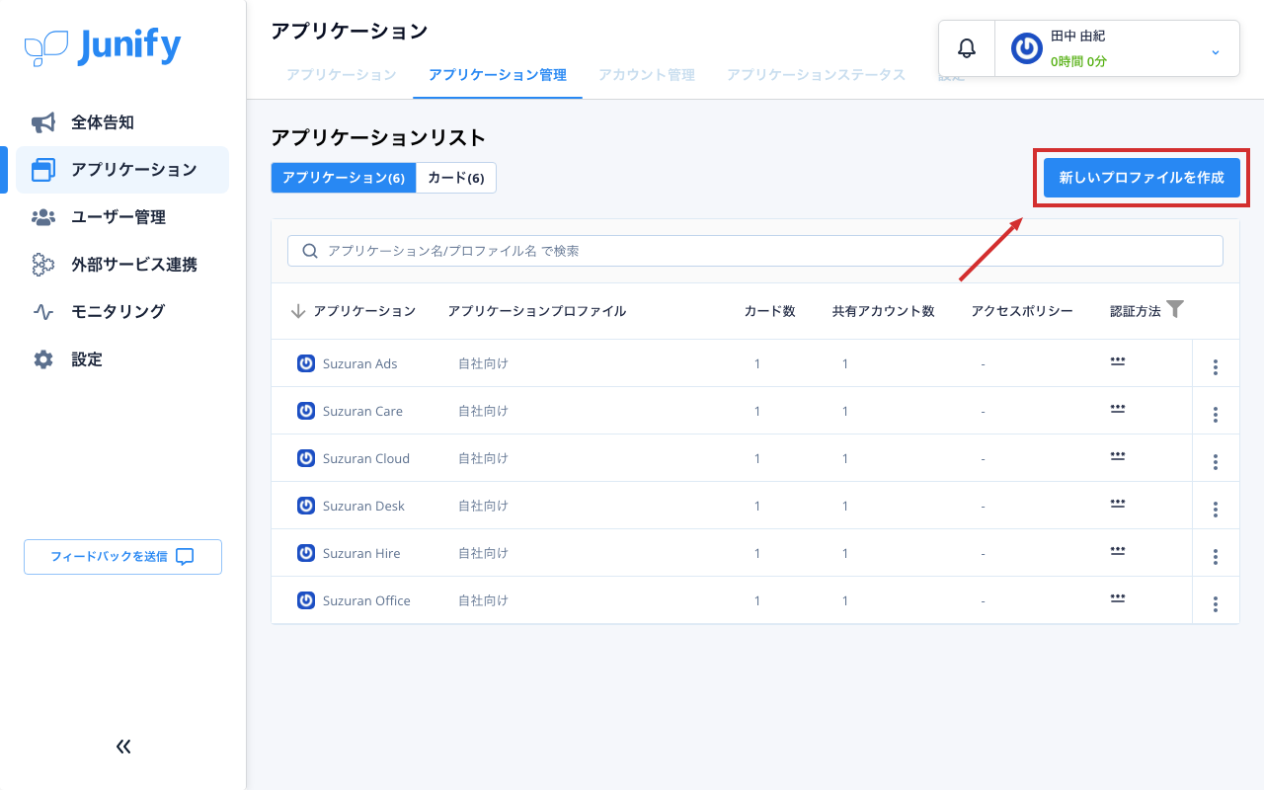Focus the application/profile name search field

(x=755, y=251)
